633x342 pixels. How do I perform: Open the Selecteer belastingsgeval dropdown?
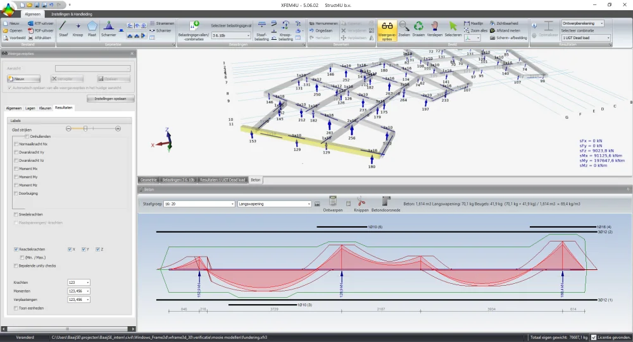[231, 35]
